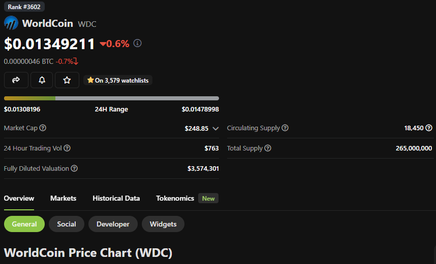Select the General pill button
Viewport: 436px width, 264px height.
point(24,224)
